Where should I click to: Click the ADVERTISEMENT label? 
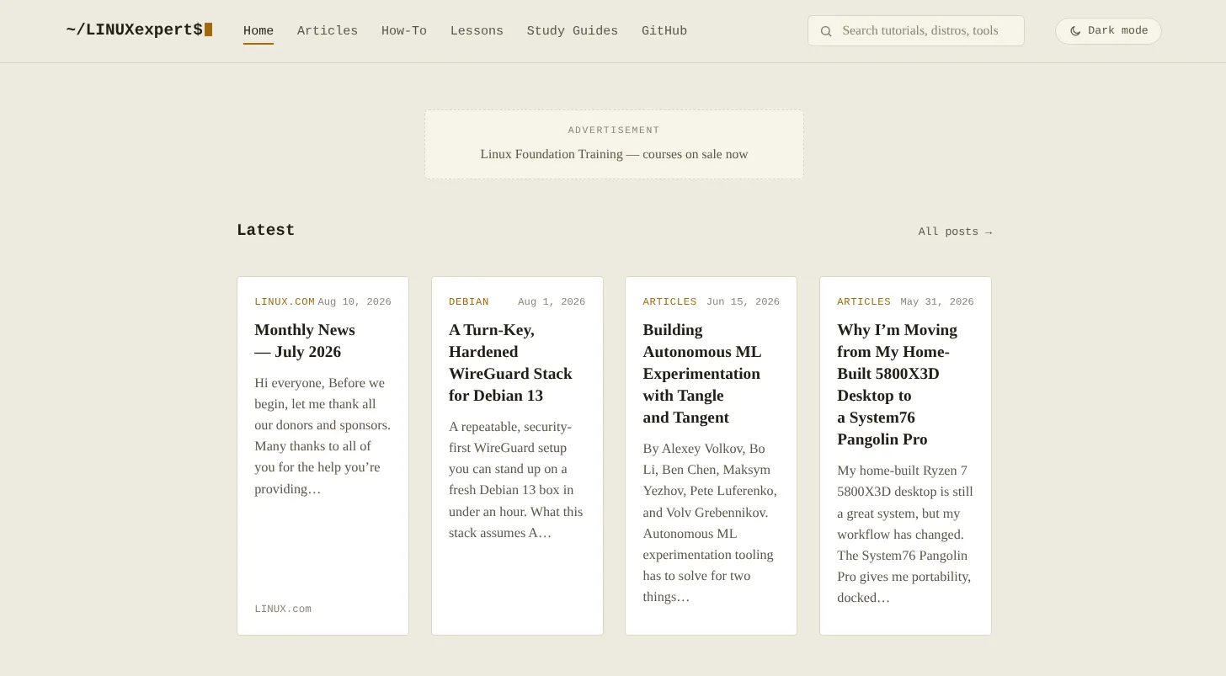coord(614,130)
